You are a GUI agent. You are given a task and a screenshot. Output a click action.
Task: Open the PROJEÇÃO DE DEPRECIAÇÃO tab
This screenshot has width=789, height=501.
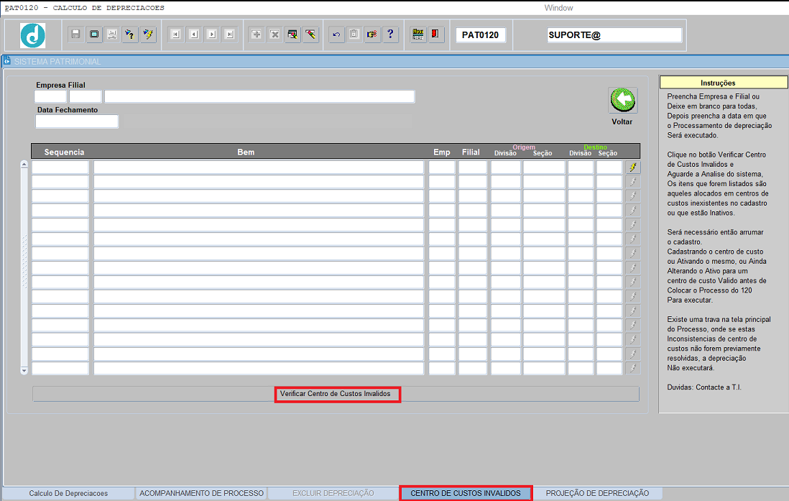(597, 493)
